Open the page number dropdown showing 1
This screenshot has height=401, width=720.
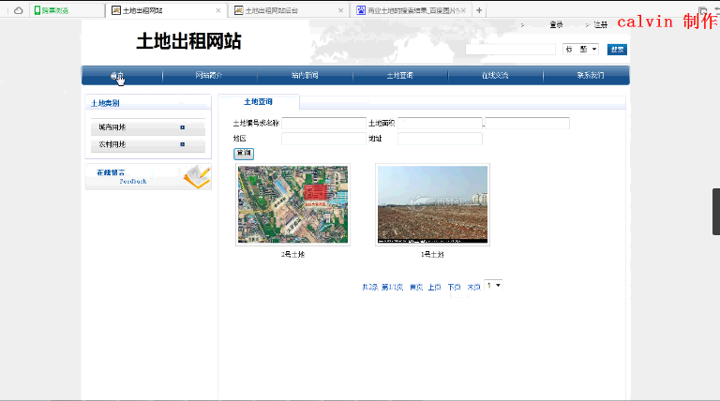pyautogui.click(x=494, y=286)
